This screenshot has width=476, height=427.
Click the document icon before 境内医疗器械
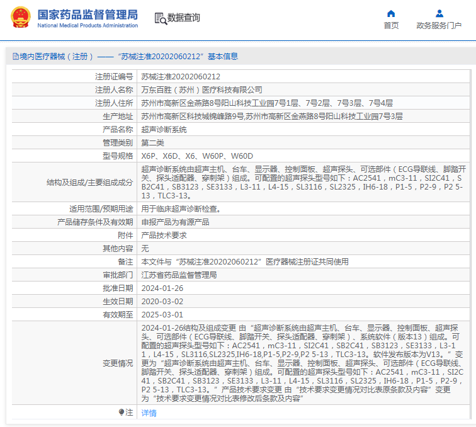click(x=16, y=57)
